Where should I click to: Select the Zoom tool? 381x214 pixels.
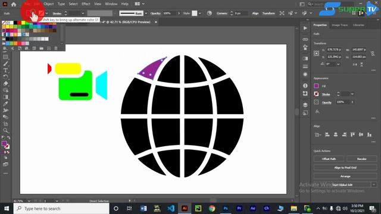click(x=5, y=131)
